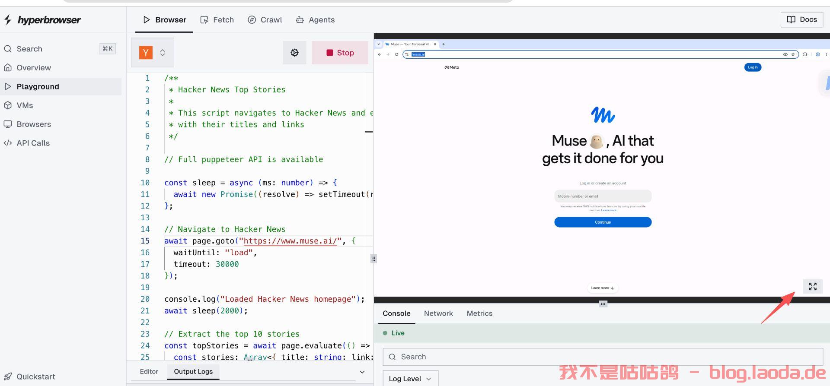Click Continue on the Muse page
The height and width of the screenshot is (386, 830).
click(x=603, y=222)
